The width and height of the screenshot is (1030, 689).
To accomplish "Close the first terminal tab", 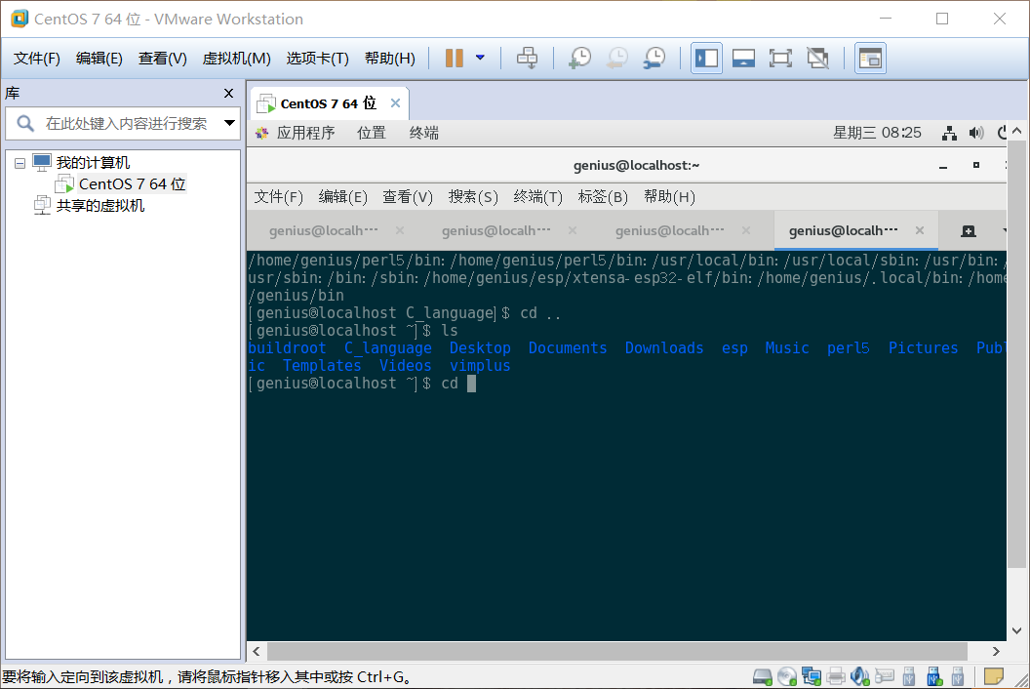I will click(x=399, y=230).
